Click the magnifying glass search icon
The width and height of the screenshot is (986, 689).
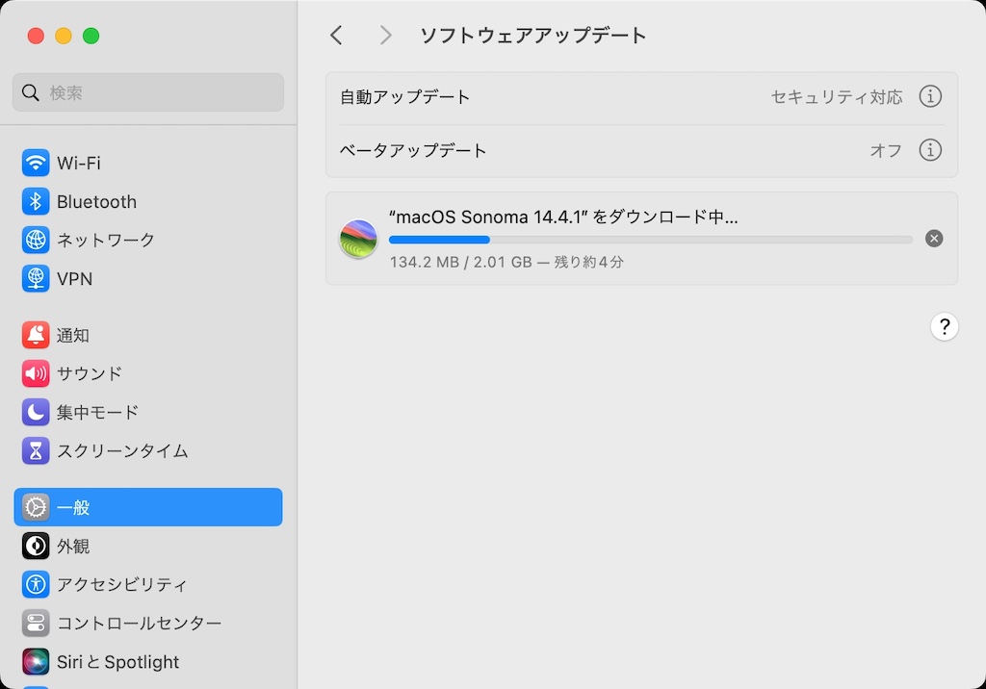pos(30,92)
